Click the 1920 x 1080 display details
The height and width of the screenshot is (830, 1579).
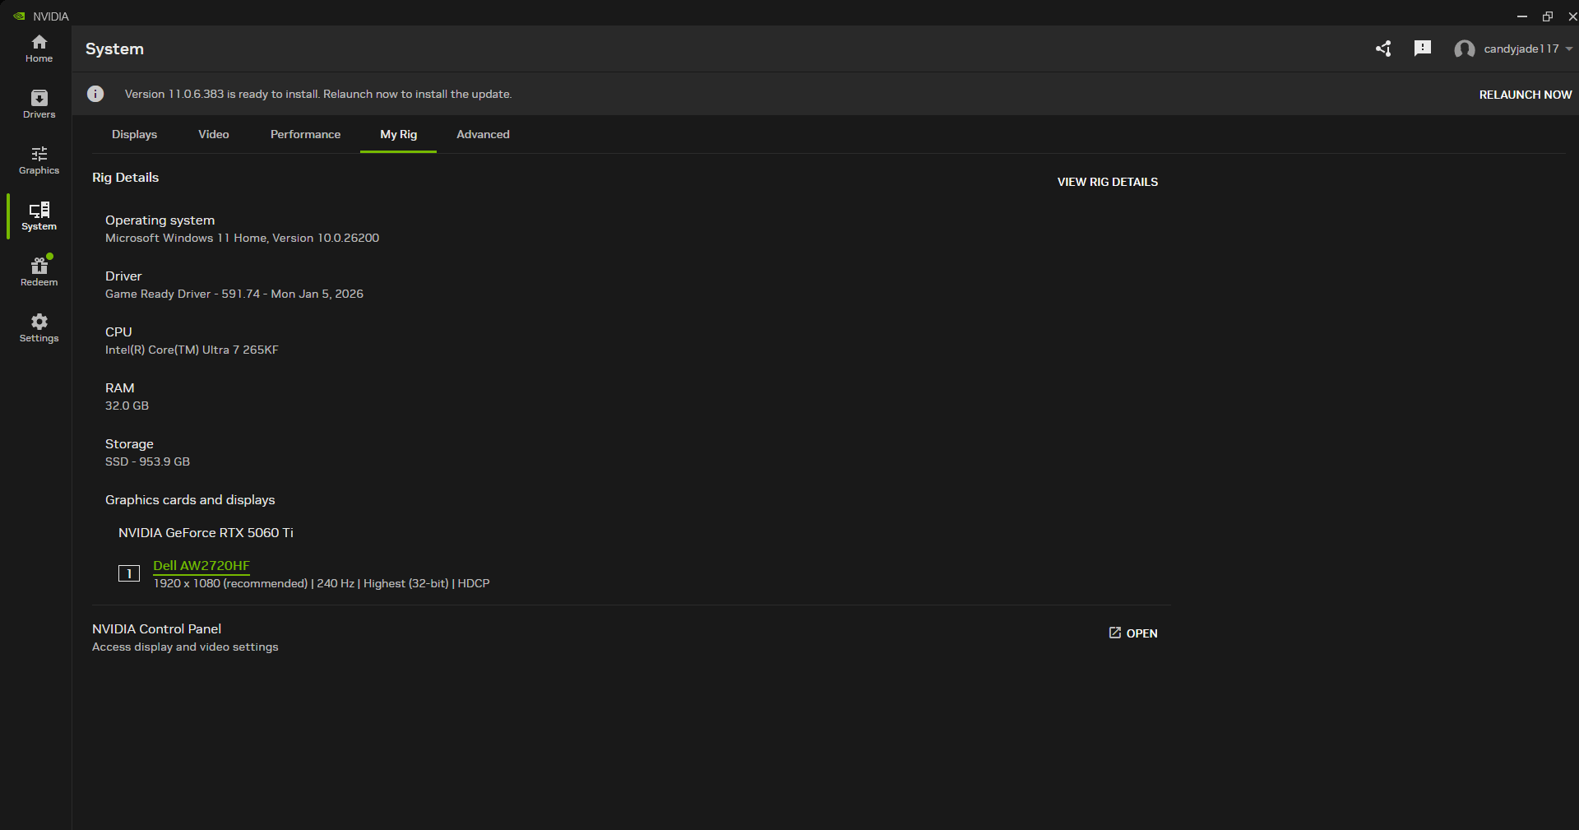[x=322, y=583]
